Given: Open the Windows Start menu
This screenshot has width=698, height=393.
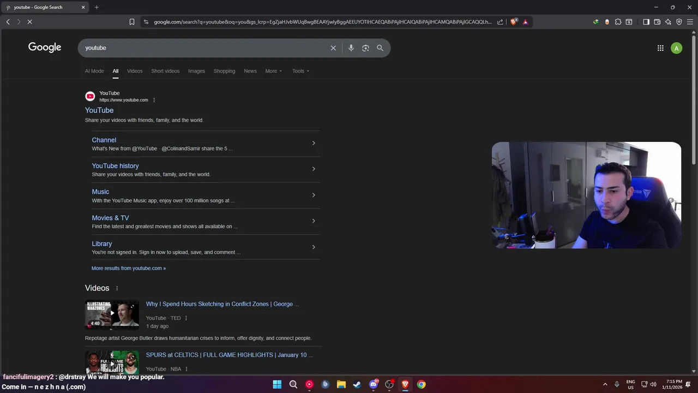Looking at the screenshot, I should (x=277, y=384).
